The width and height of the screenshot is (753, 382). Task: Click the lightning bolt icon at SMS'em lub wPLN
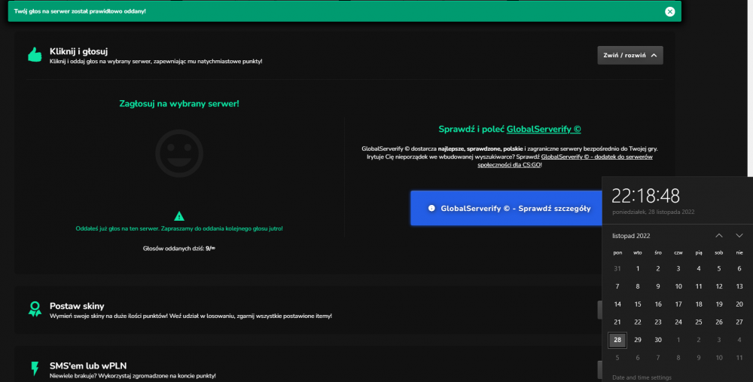(35, 368)
